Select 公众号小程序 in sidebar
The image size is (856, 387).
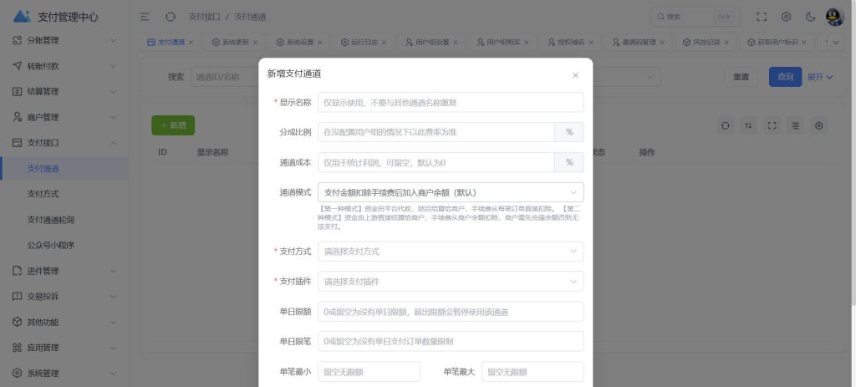pos(64,246)
